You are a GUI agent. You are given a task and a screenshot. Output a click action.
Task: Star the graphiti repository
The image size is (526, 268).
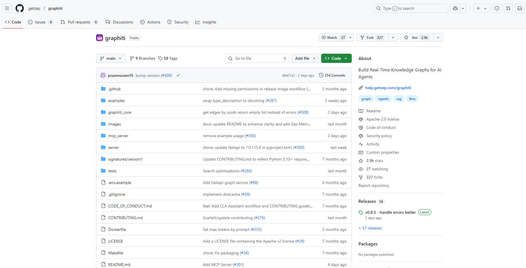click(x=417, y=37)
